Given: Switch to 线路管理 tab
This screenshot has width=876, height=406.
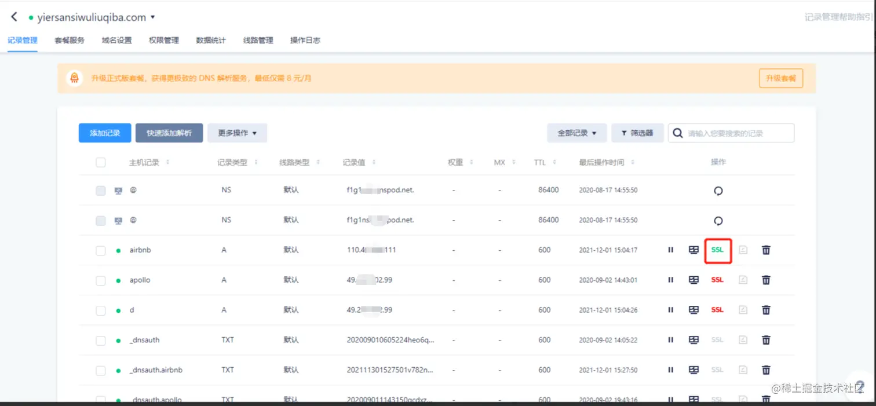Looking at the screenshot, I should [x=258, y=41].
